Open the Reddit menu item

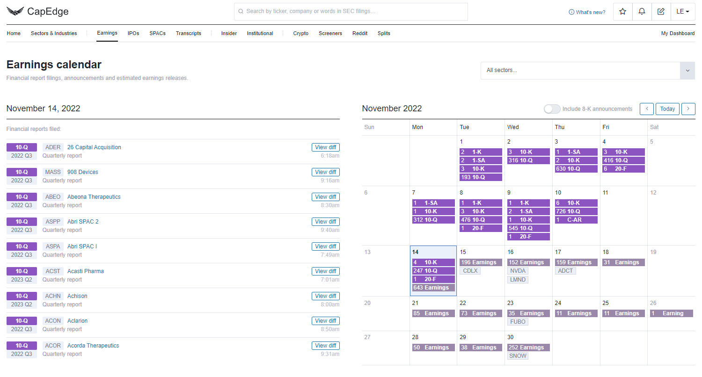(360, 33)
